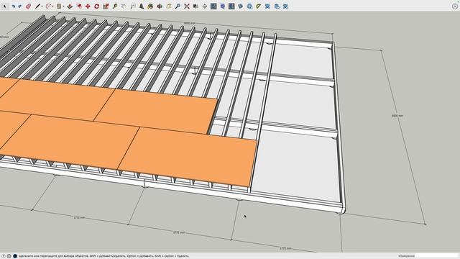The image size is (460, 259).
Task: Select the arrow Select tool
Action: coord(5,6)
